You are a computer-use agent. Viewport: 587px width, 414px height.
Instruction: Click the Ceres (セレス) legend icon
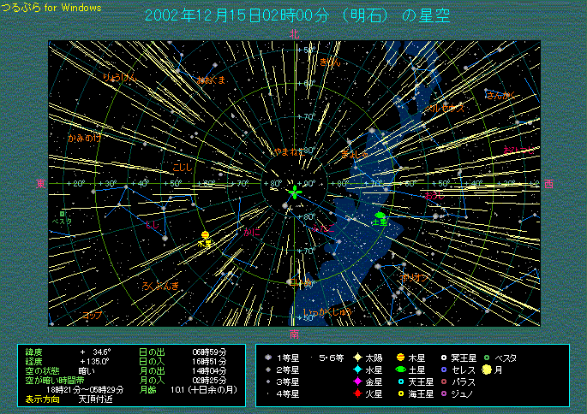444,370
